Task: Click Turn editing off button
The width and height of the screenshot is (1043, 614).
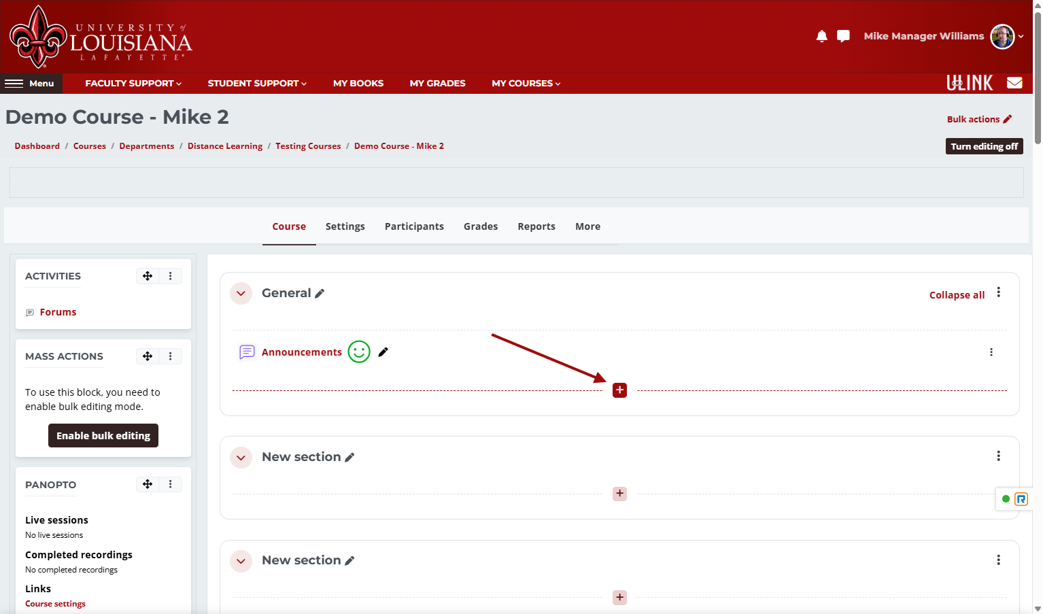Action: (984, 146)
